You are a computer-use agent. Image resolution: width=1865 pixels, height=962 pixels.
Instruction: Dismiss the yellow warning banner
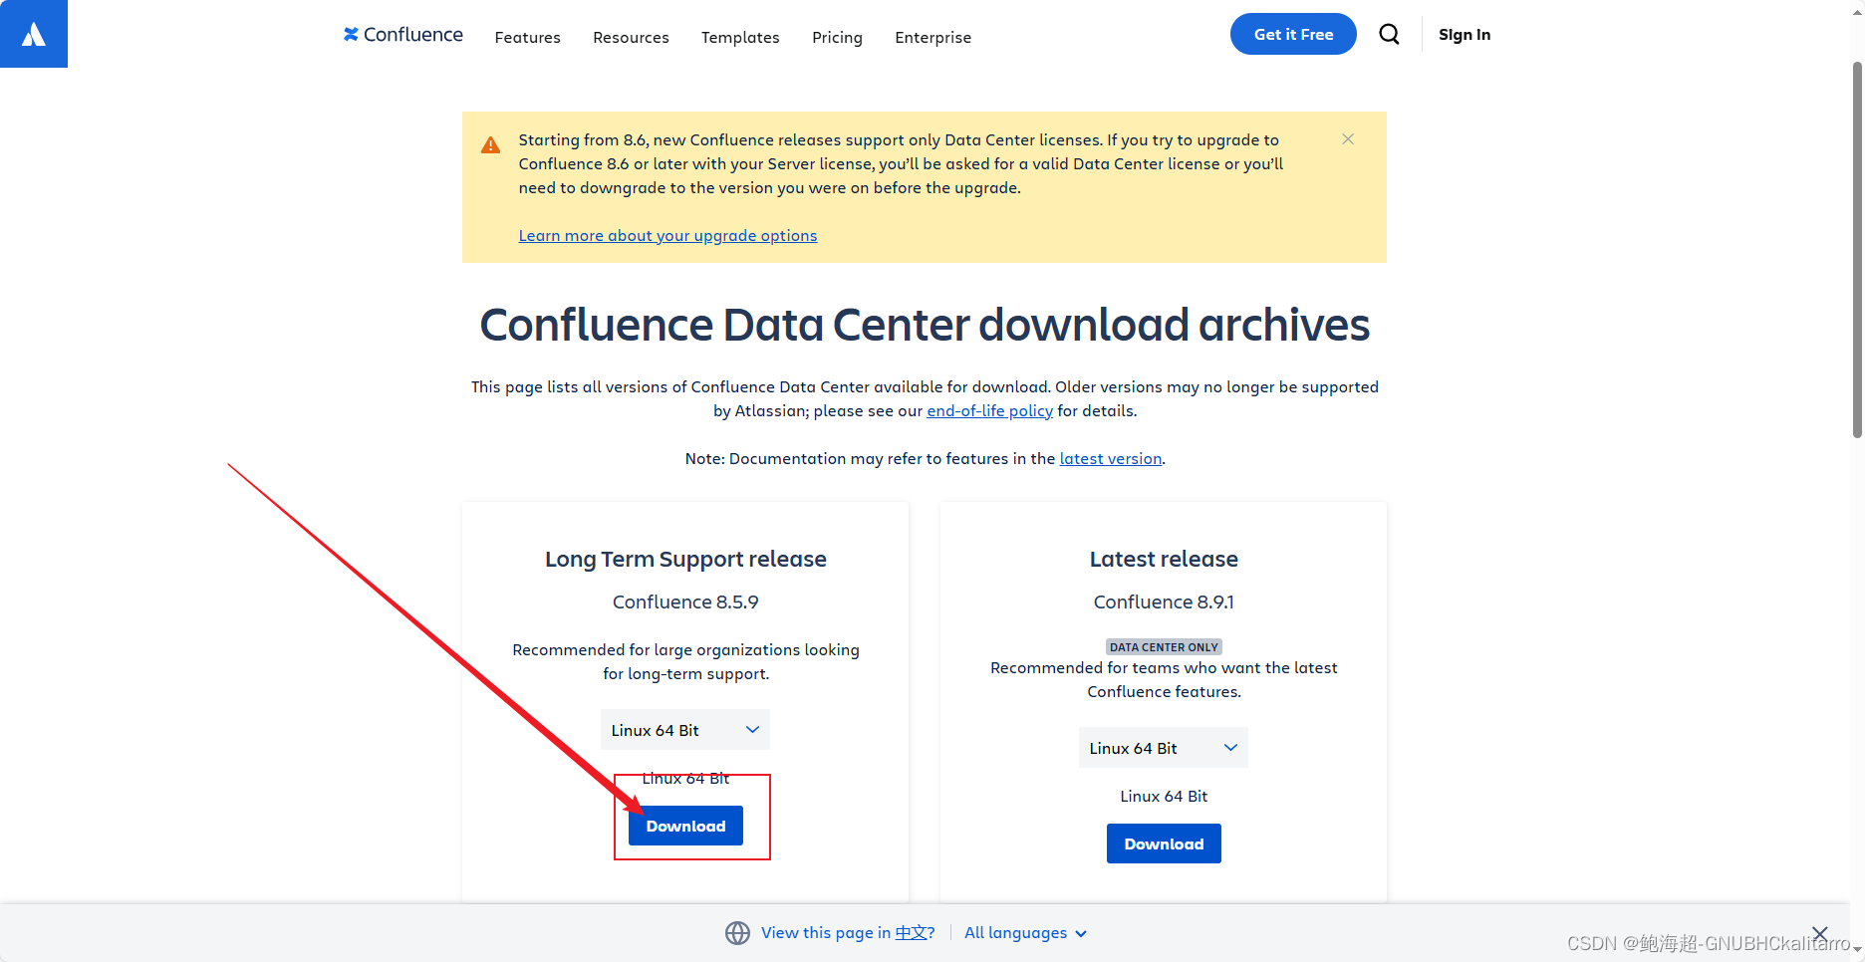pos(1348,139)
